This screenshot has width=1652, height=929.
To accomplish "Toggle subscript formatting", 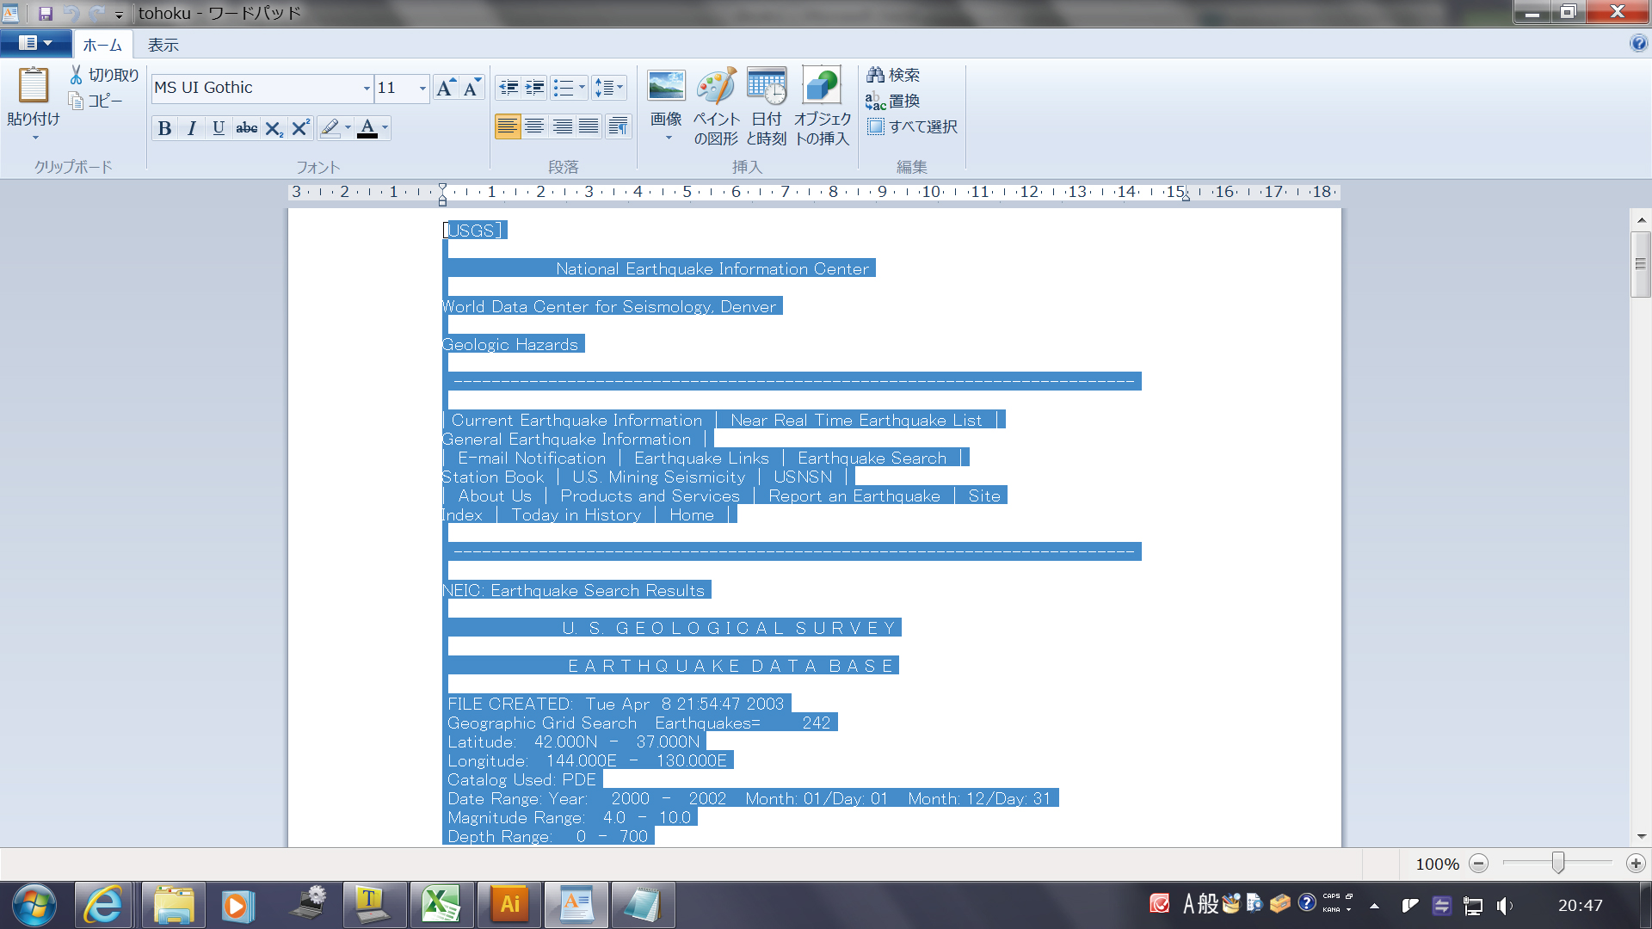I will click(274, 128).
